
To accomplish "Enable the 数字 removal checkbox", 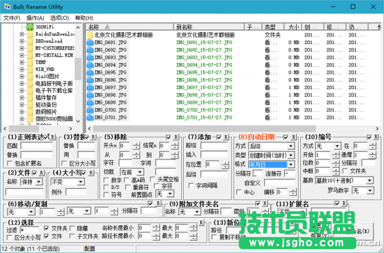I will (106, 180).
